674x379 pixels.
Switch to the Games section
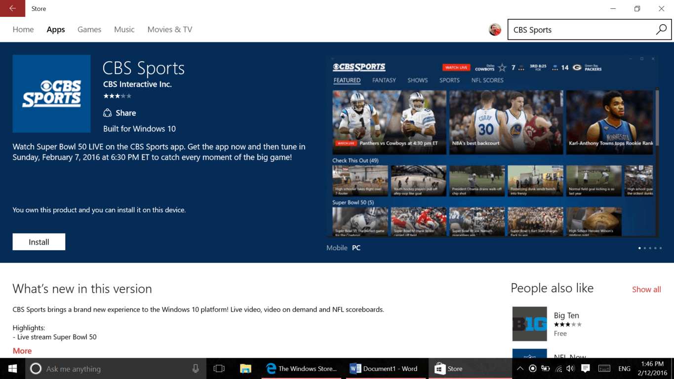tap(89, 29)
